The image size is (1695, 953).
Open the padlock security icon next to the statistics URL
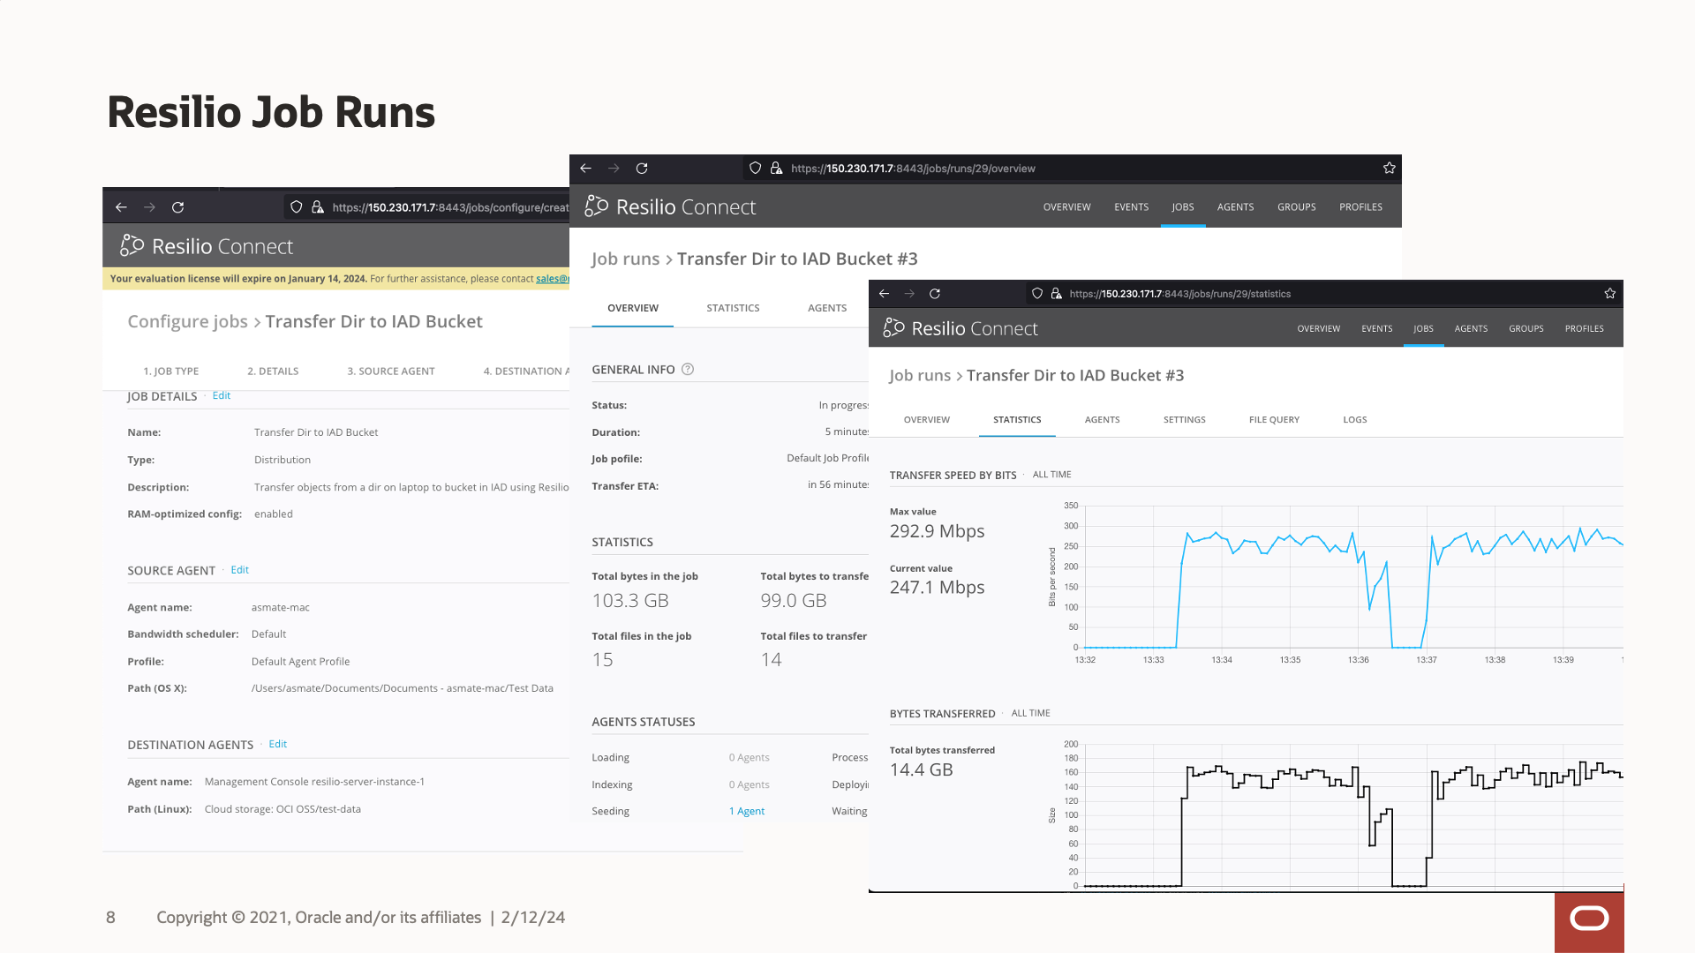click(x=1056, y=294)
